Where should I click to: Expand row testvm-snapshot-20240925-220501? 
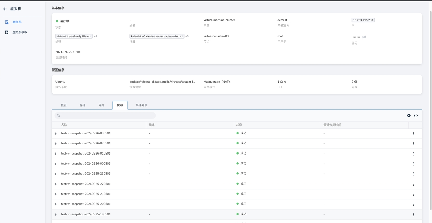(x=56, y=184)
